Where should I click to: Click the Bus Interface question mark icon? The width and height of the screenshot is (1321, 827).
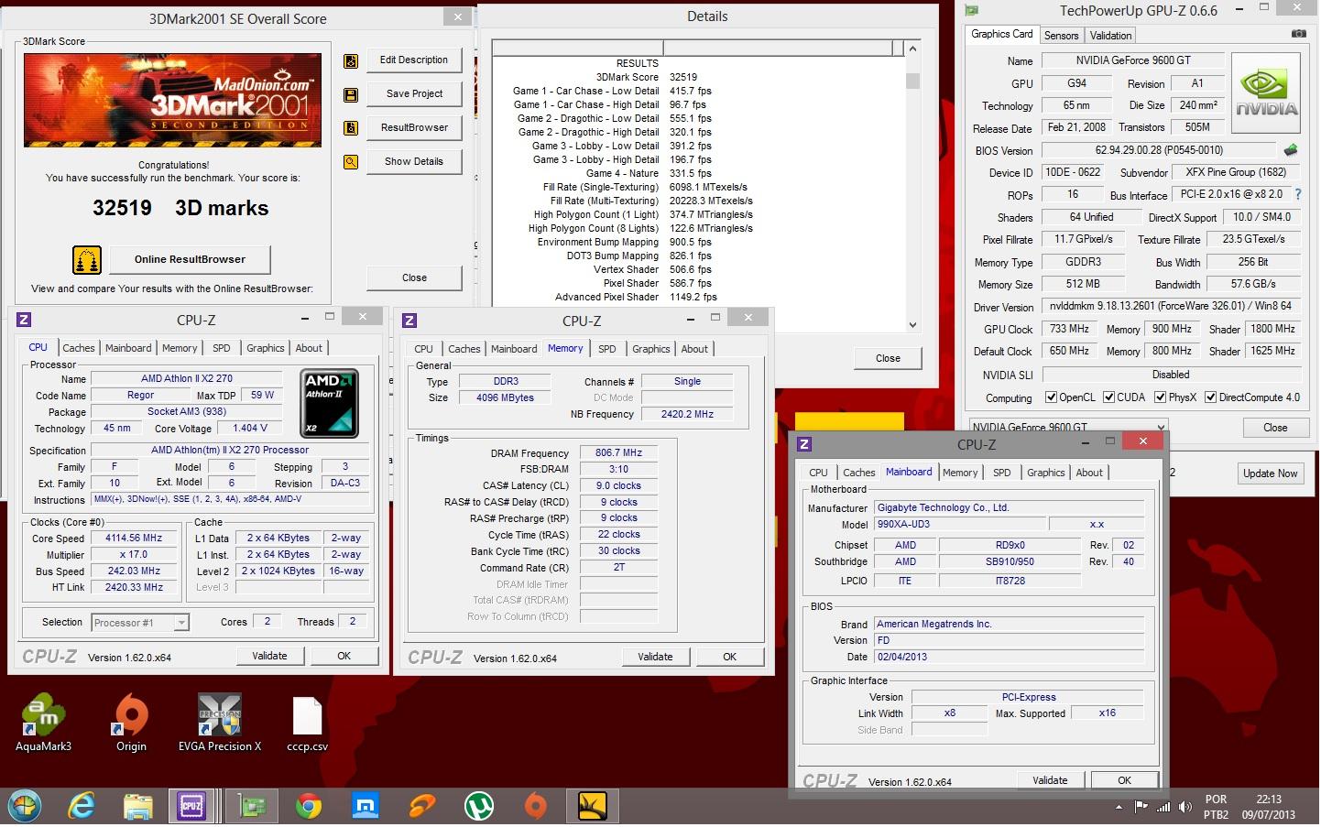[x=1297, y=194]
